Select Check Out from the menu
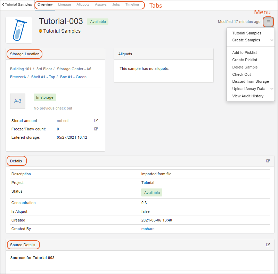Screen dimensions: 278x274 pos(242,74)
